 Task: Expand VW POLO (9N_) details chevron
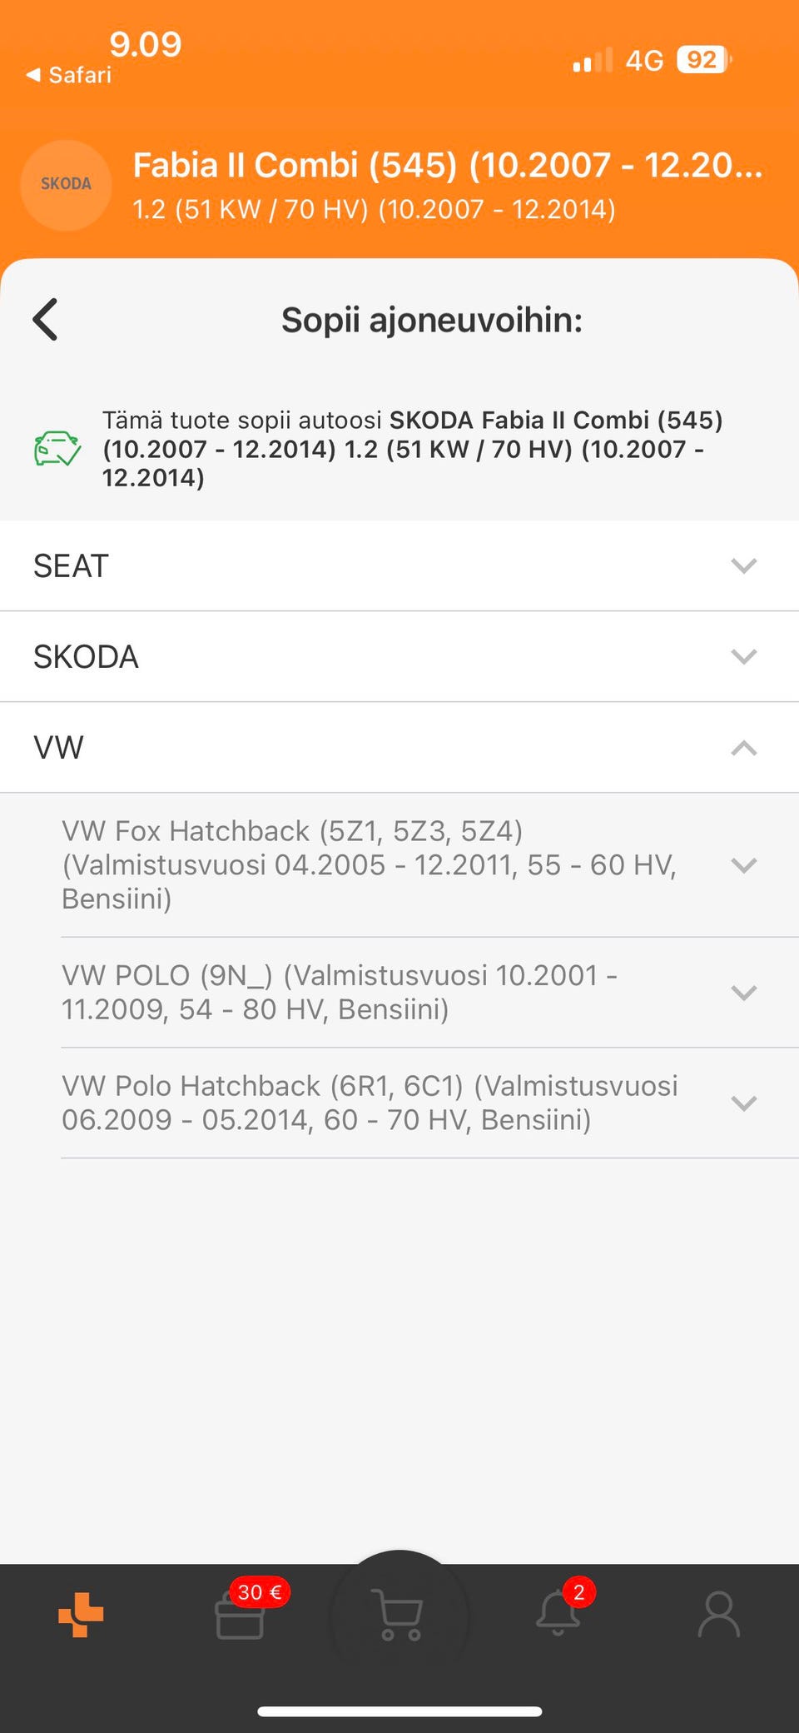(743, 993)
